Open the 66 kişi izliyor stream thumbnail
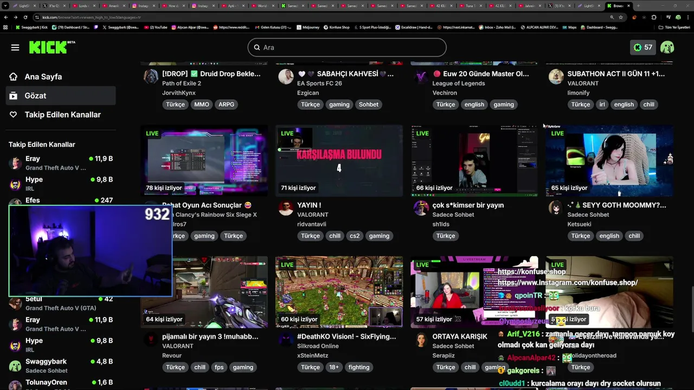This screenshot has height=390, width=694. (474, 161)
